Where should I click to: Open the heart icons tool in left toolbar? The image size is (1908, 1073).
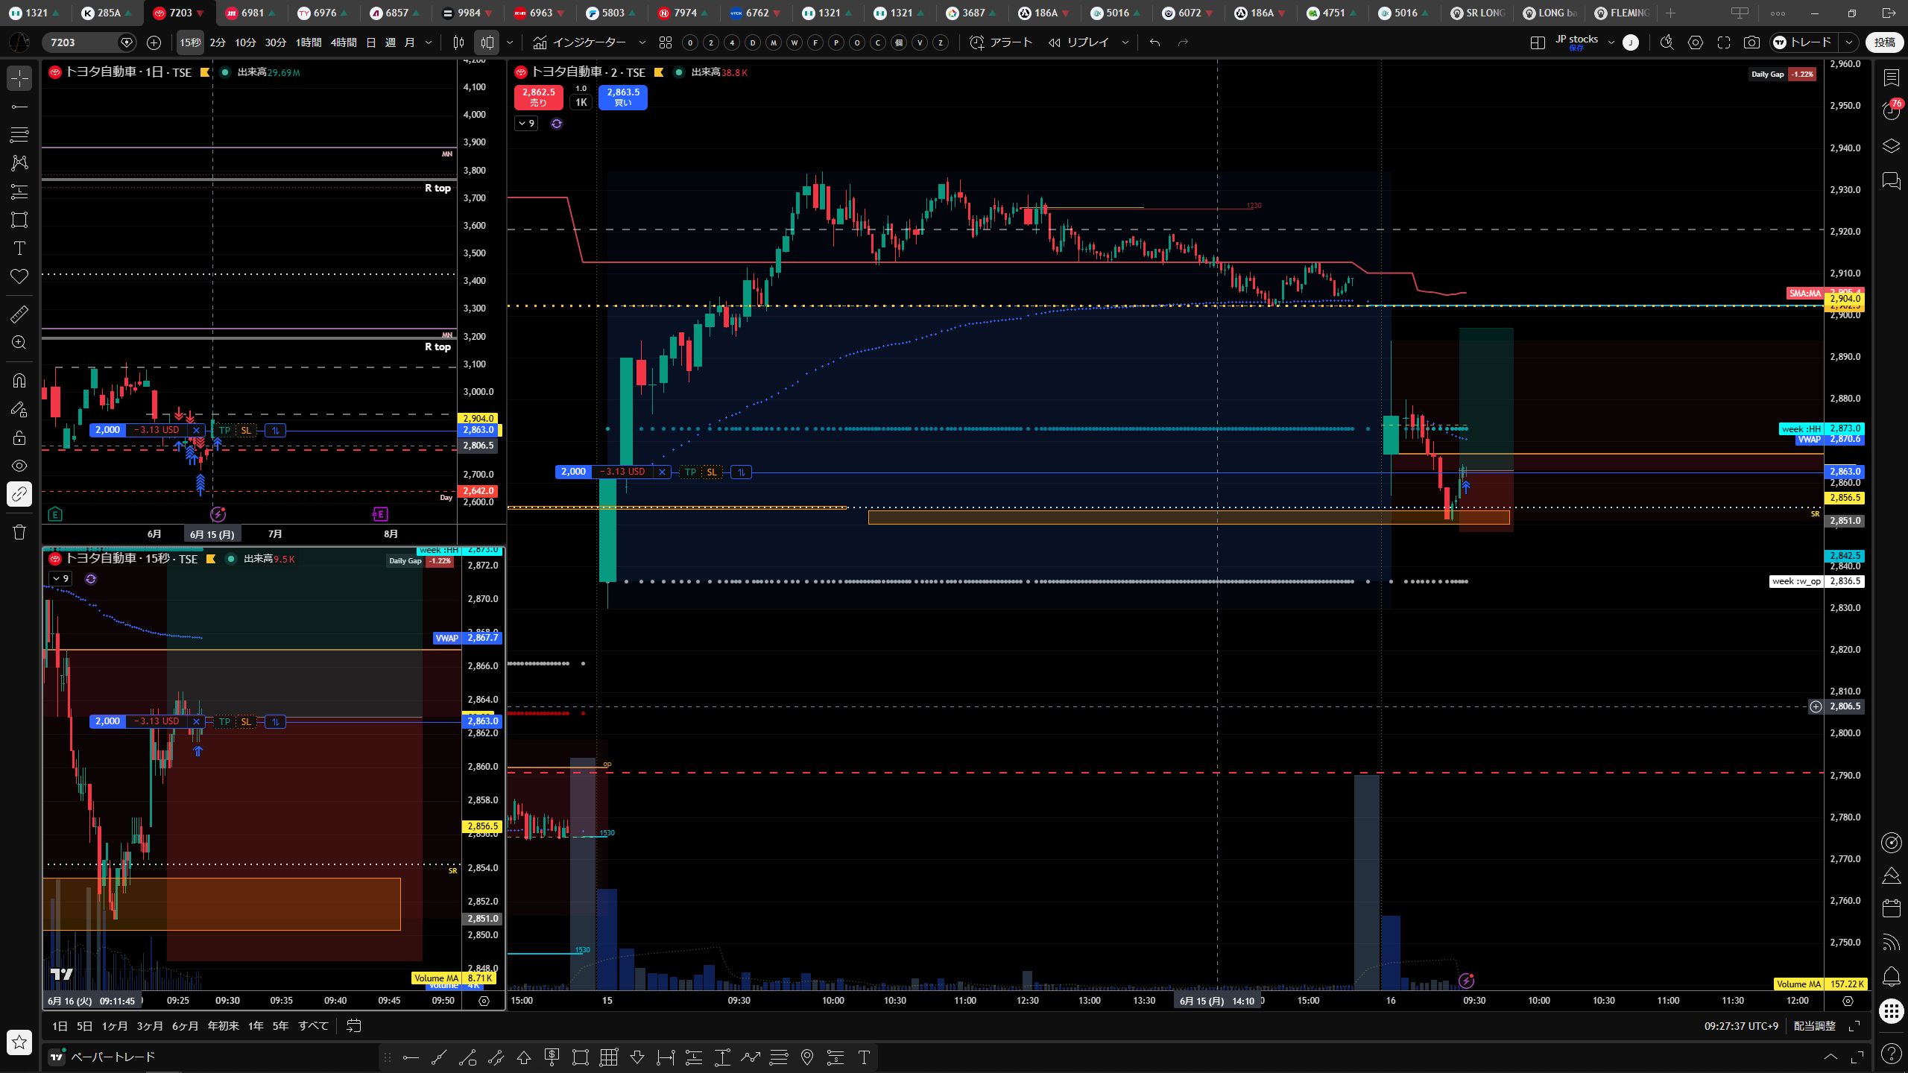pyautogui.click(x=19, y=276)
